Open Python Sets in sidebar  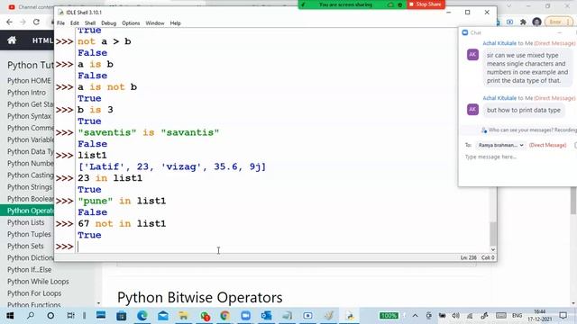coord(25,246)
